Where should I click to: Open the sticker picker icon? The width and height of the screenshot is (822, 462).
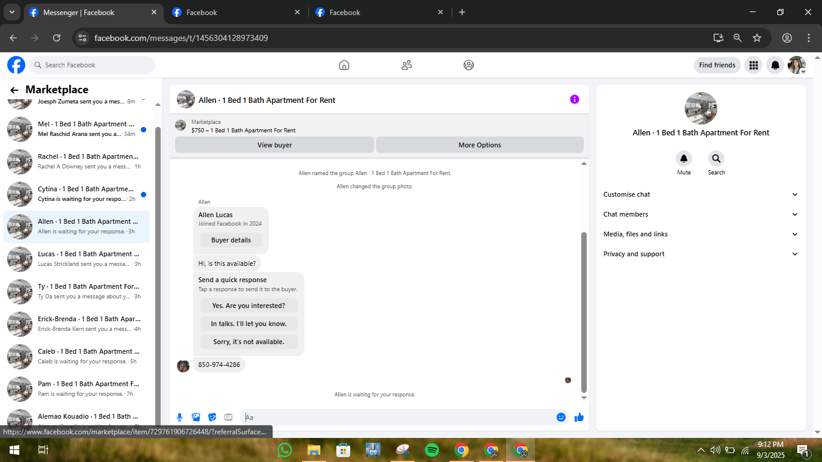[212, 417]
